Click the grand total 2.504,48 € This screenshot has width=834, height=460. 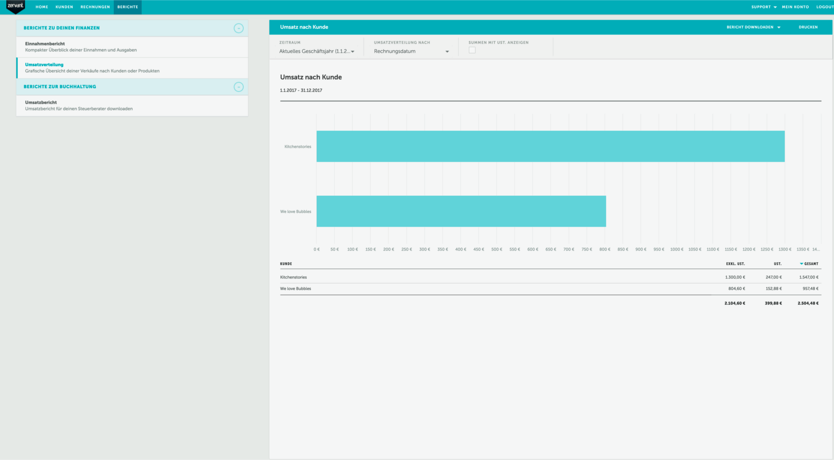pyautogui.click(x=808, y=303)
